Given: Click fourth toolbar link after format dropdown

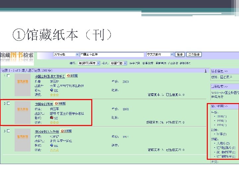Looking at the screenshot, I should click(173, 63).
